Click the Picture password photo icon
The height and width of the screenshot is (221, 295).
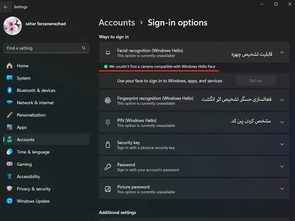tap(108, 189)
